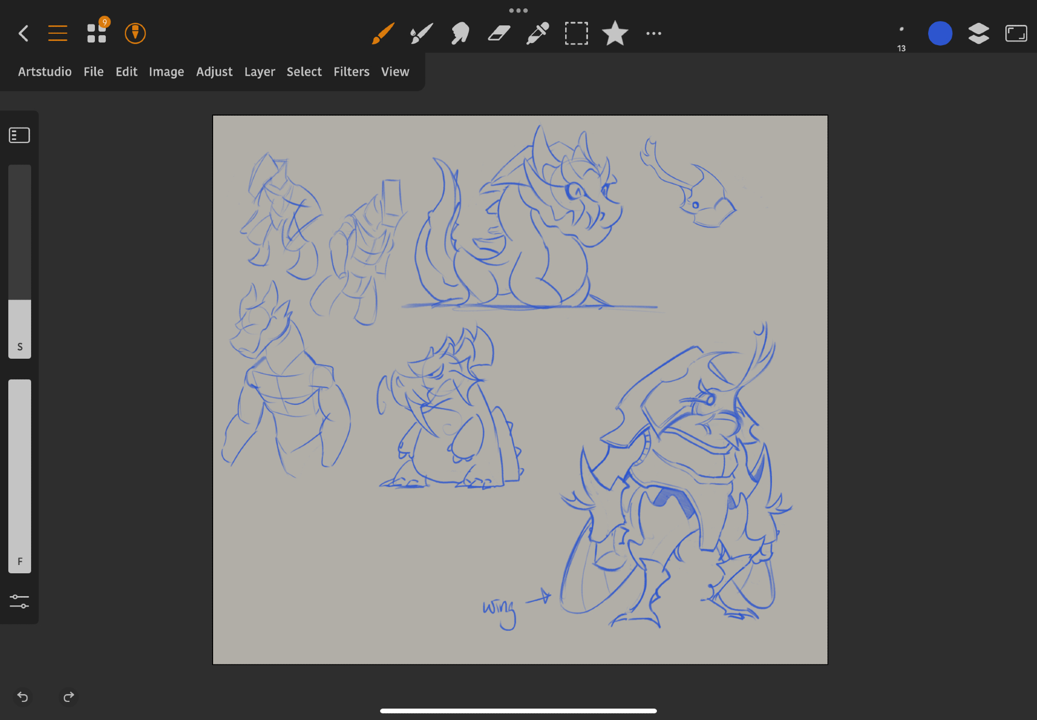
Task: Toggle fullscreen canvas view
Action: (1016, 34)
